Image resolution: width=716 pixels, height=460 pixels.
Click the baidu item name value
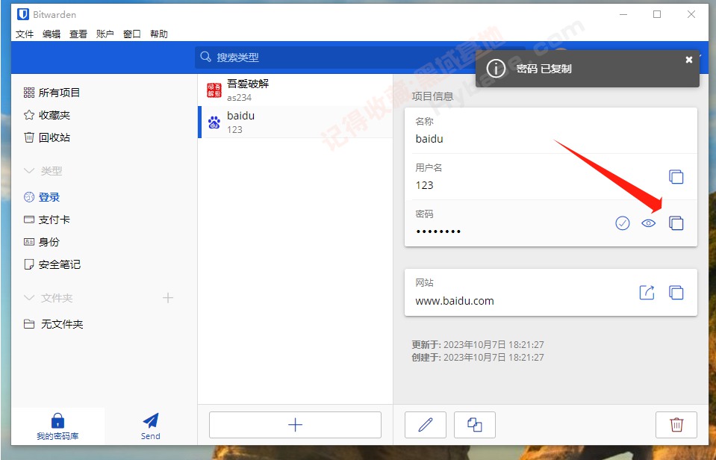(x=429, y=139)
